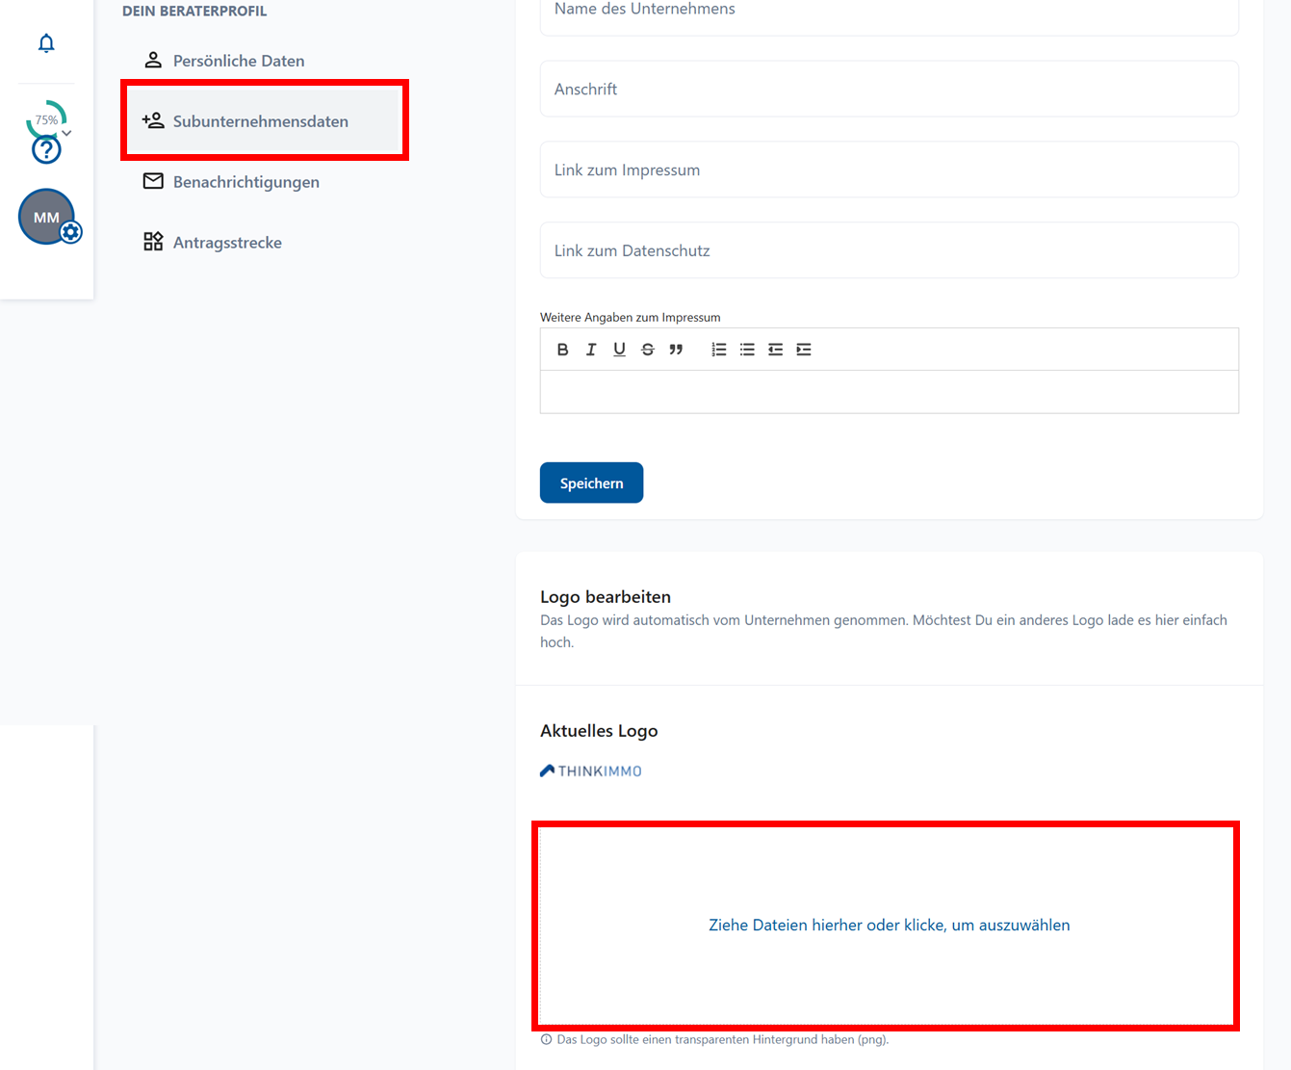
Task: Select Subunternehmensdaten in sidebar
Action: [261, 121]
